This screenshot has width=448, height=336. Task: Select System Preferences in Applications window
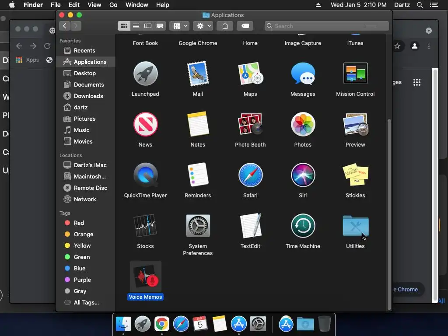(x=198, y=225)
